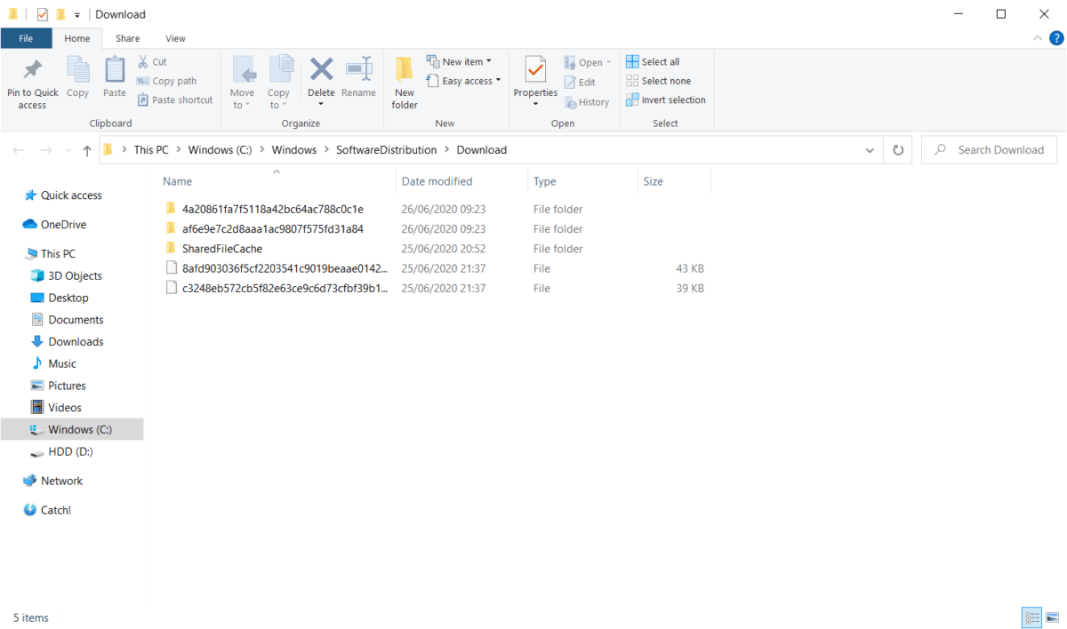1067x629 pixels.
Task: Open Properties from the ribbon
Action: click(535, 71)
